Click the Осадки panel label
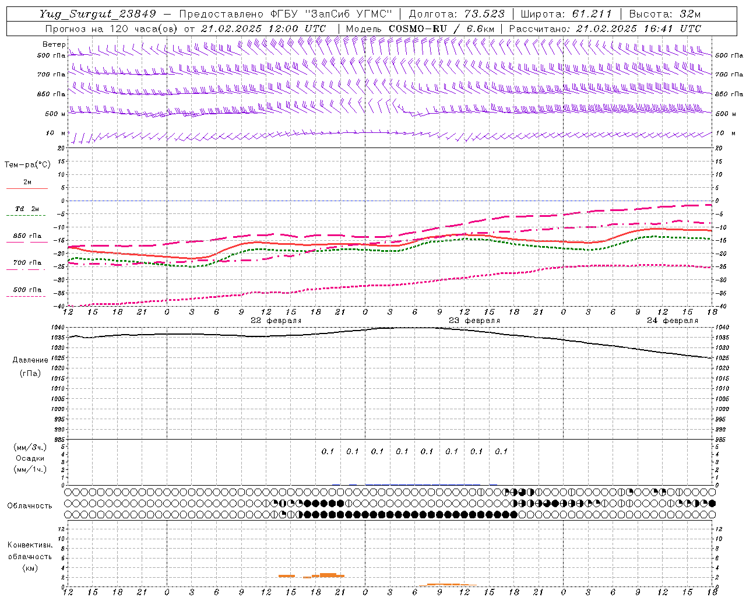This screenshot has width=746, height=597. pyautogui.click(x=30, y=458)
